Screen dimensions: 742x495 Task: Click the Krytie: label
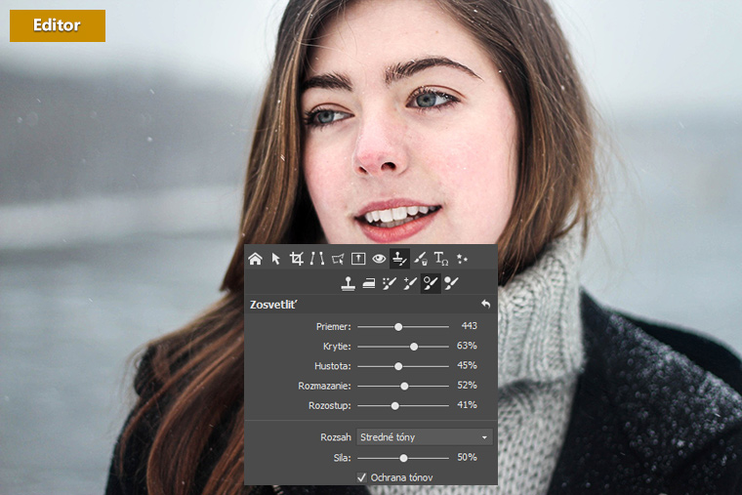(337, 347)
